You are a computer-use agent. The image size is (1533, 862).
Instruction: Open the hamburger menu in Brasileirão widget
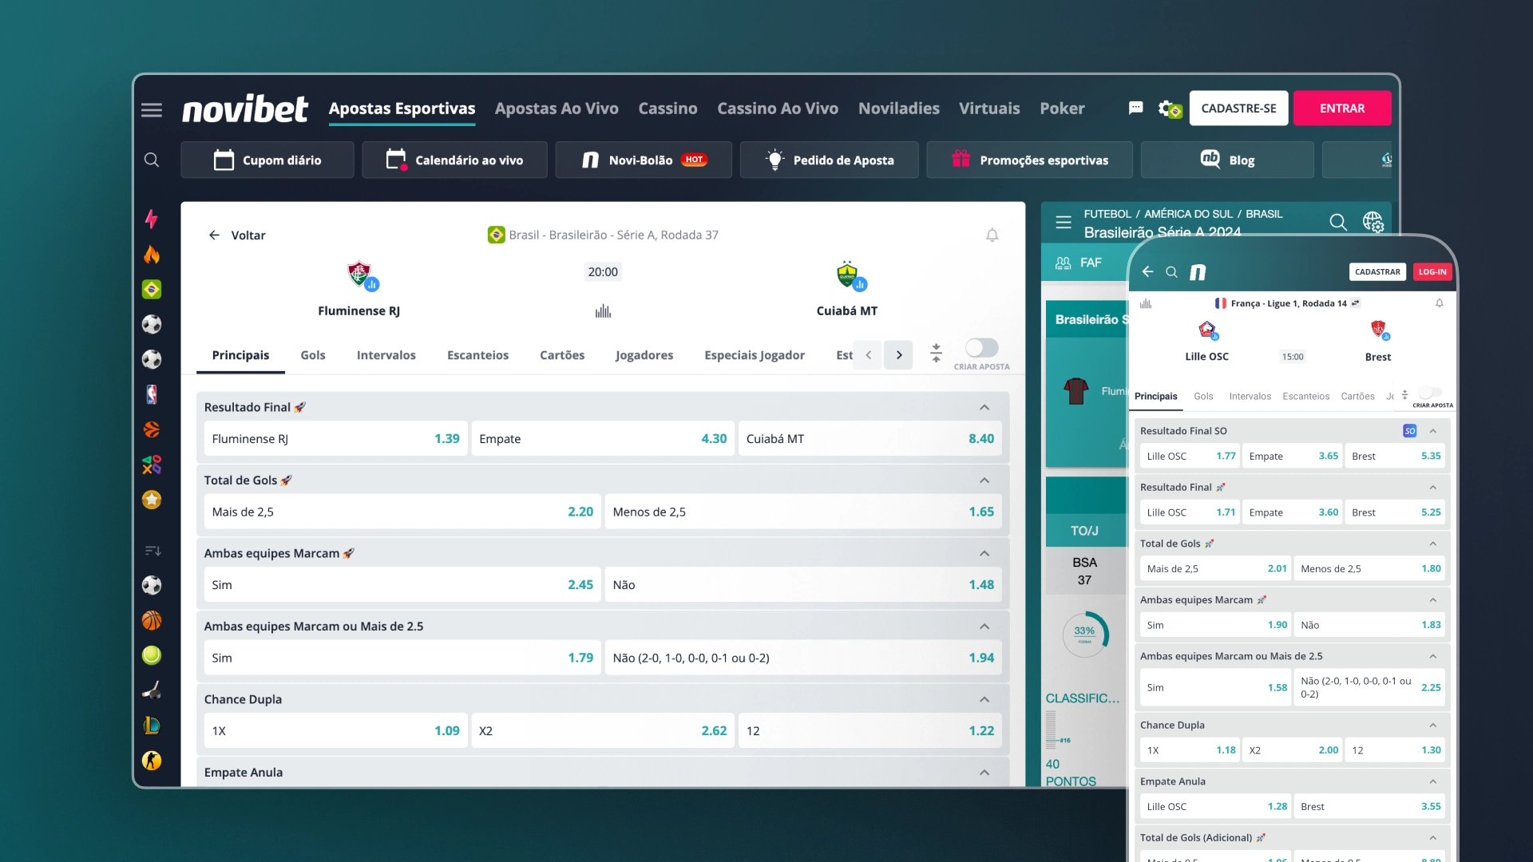coord(1064,222)
